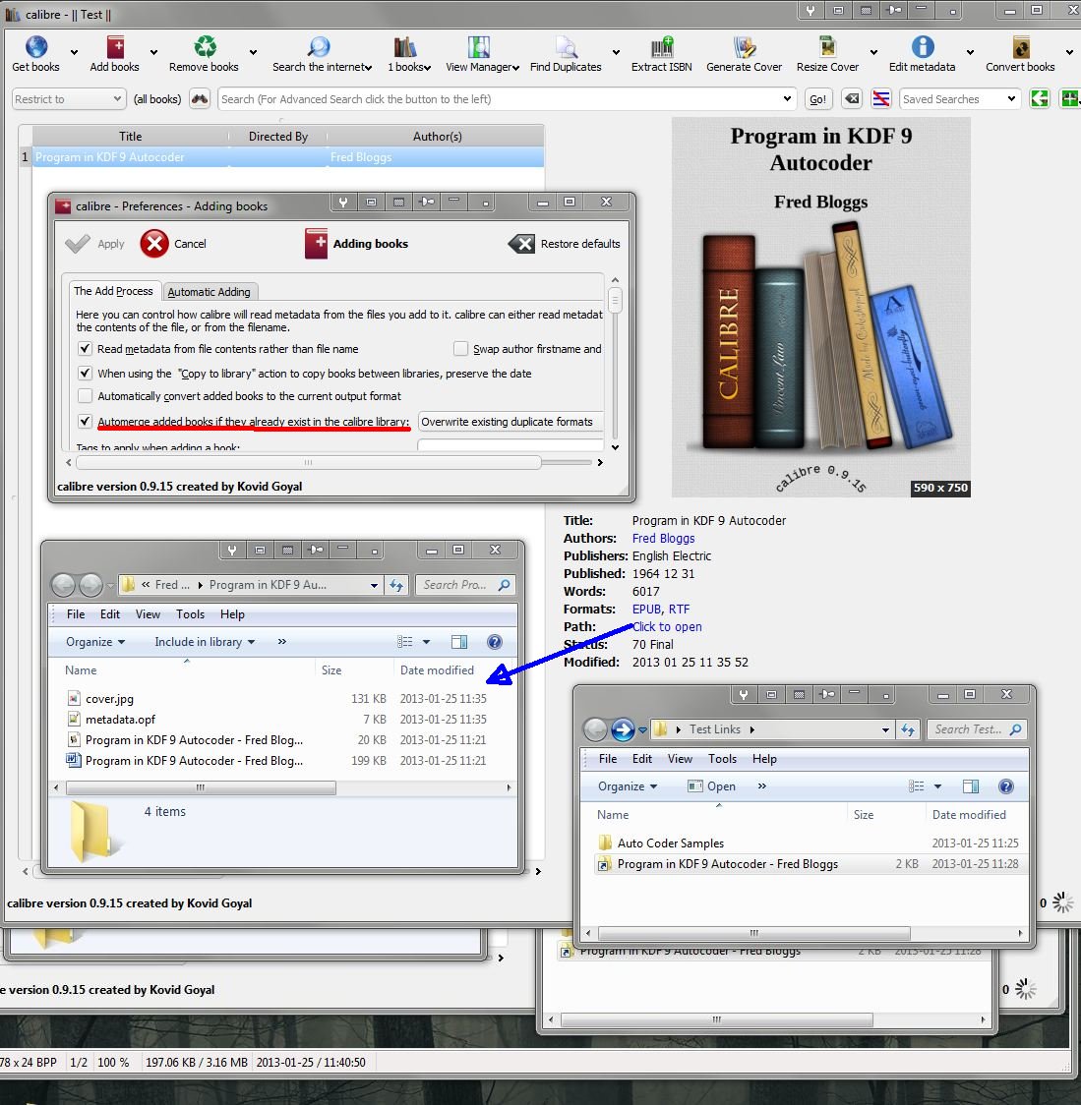This screenshot has height=1105, width=1081.
Task: Click Preferences horizontal scrollbar
Action: pyautogui.click(x=308, y=462)
